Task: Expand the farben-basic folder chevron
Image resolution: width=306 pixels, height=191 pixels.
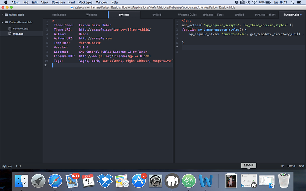Action: (x=3, y=15)
